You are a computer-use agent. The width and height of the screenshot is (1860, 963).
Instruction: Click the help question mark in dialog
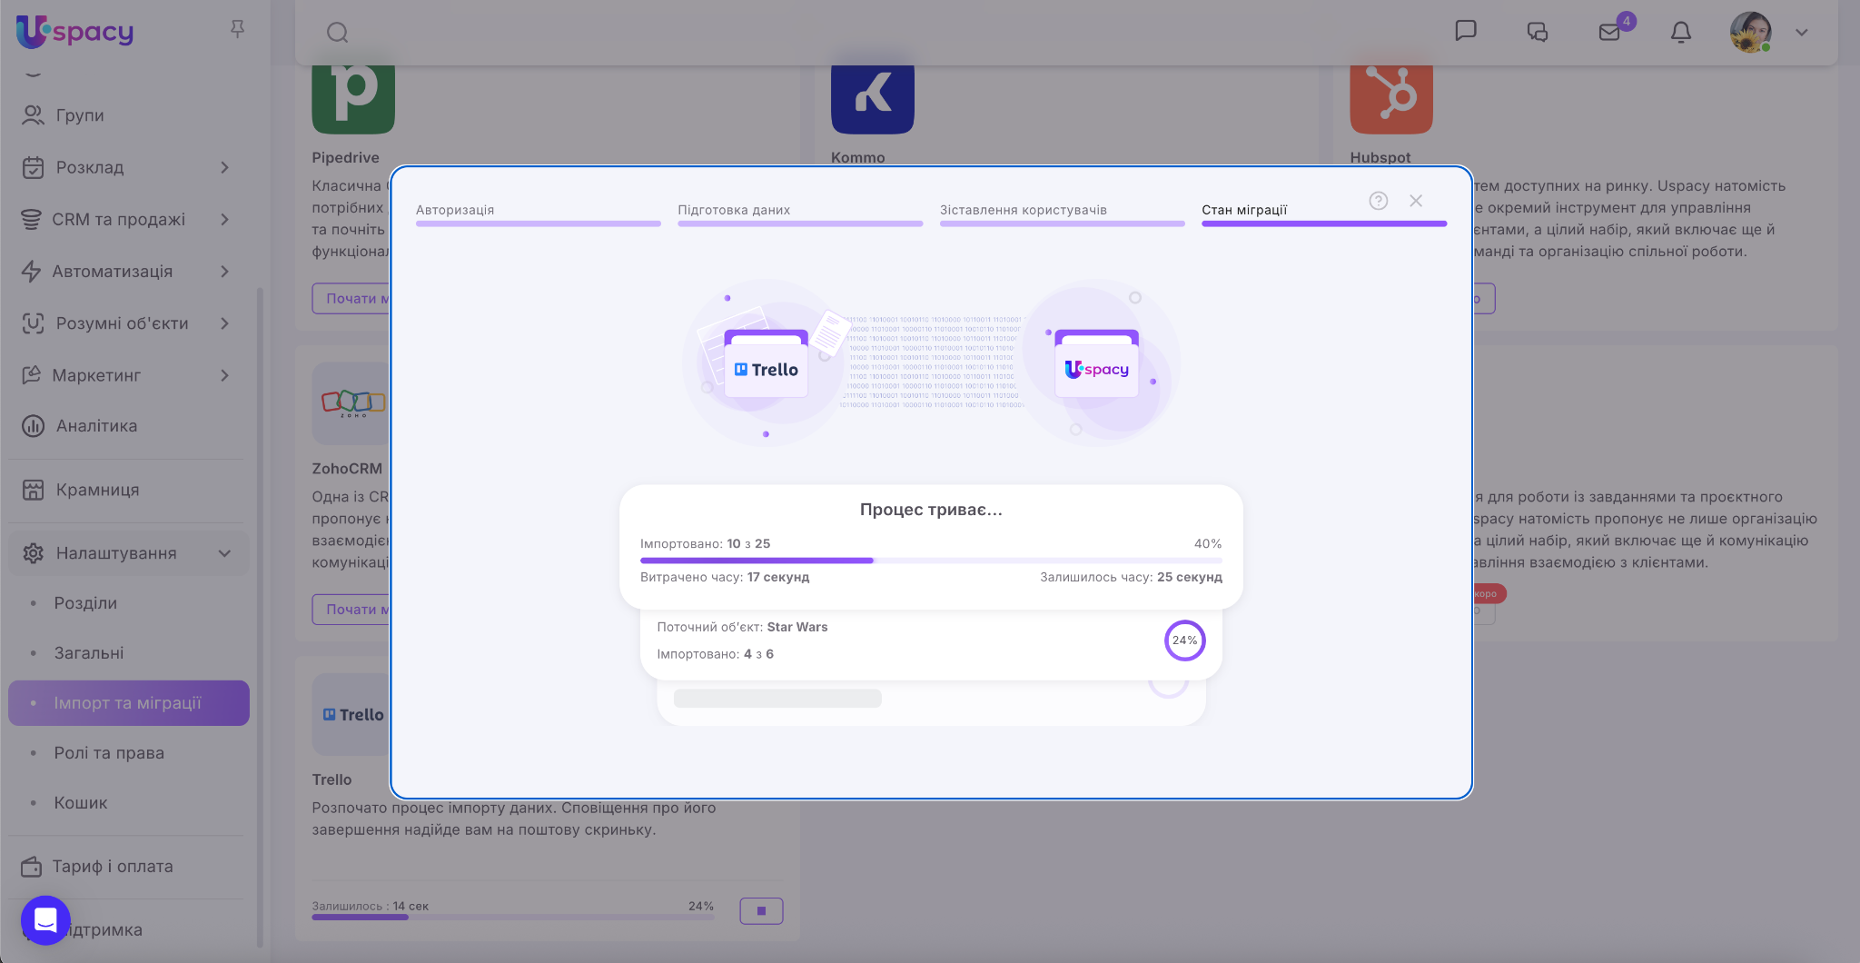click(1378, 201)
